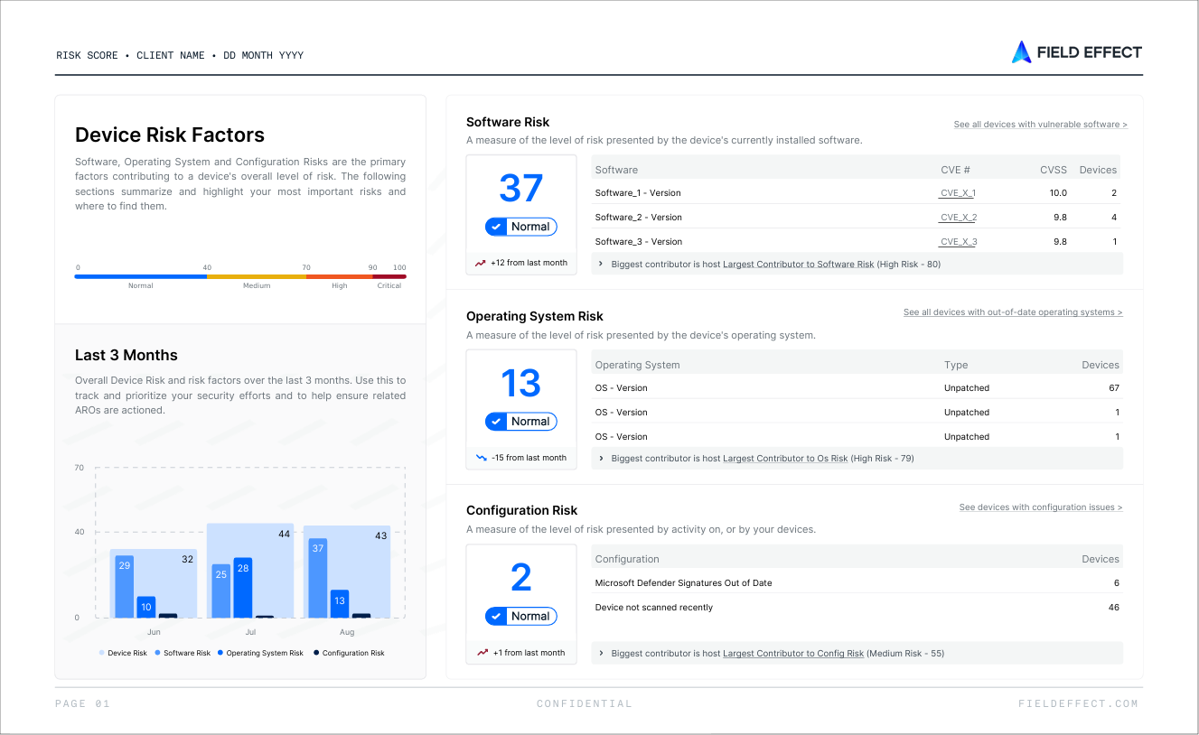Click the checkmark icon in Software Risk Normal badge

pos(496,227)
